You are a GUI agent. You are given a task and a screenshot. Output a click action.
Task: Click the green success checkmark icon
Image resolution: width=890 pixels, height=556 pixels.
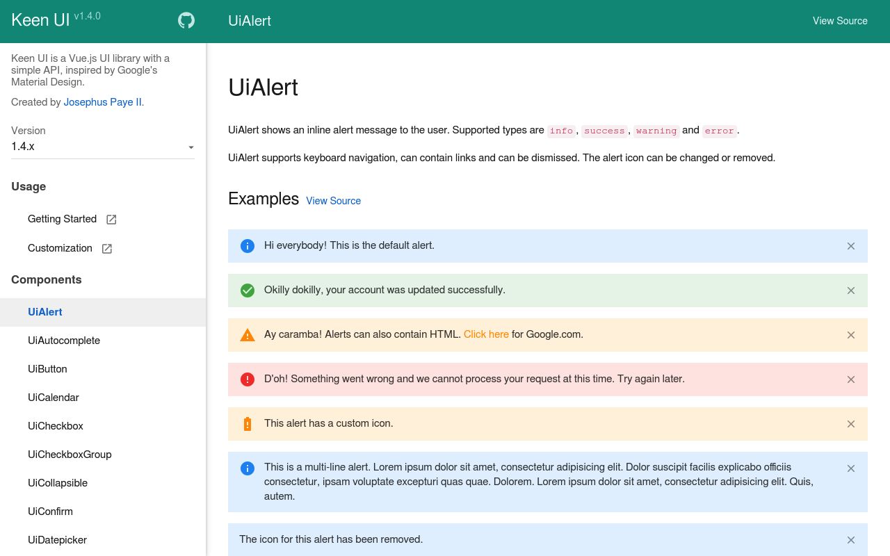pos(248,291)
